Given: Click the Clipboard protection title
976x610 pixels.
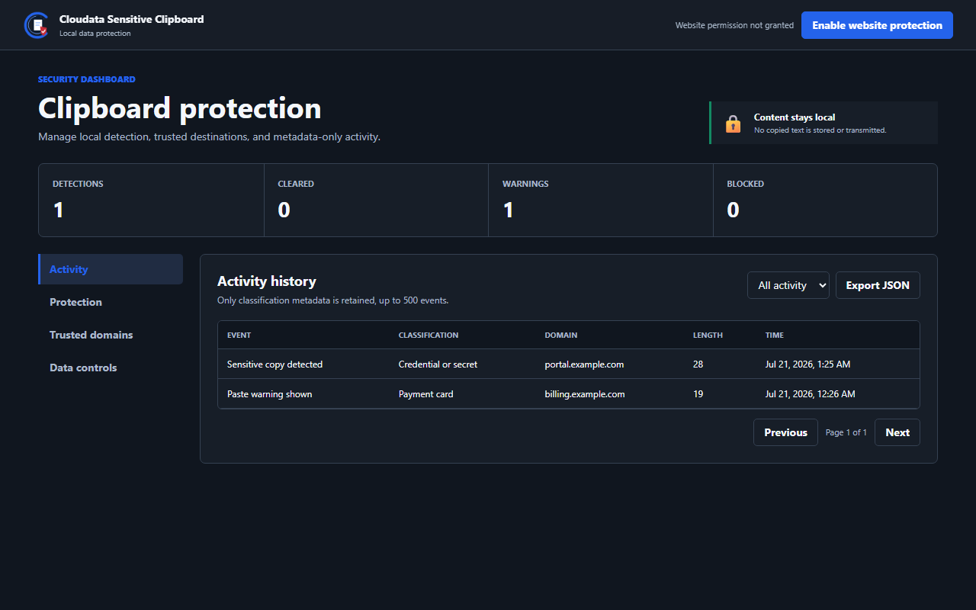Looking at the screenshot, I should point(180,108).
